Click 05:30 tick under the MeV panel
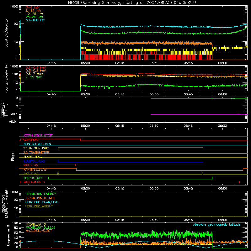 pyautogui.click(x=154, y=94)
